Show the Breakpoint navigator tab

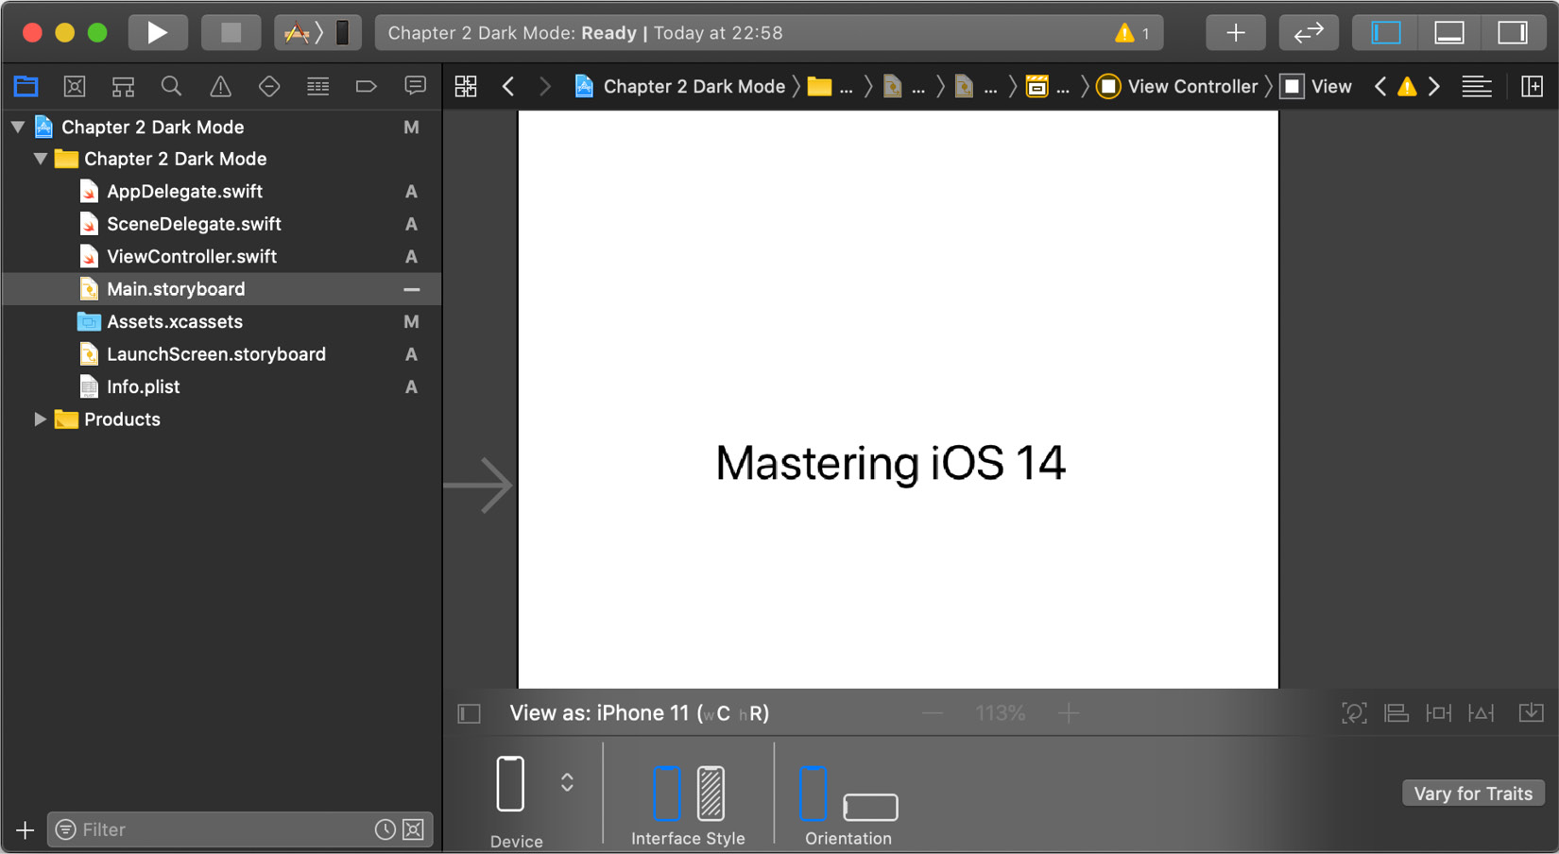(367, 87)
